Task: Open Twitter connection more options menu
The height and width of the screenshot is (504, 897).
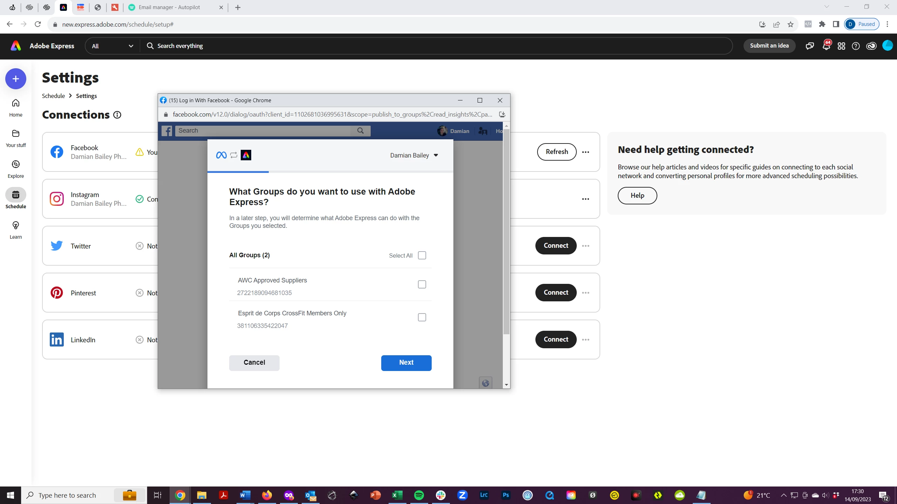Action: pyautogui.click(x=586, y=246)
